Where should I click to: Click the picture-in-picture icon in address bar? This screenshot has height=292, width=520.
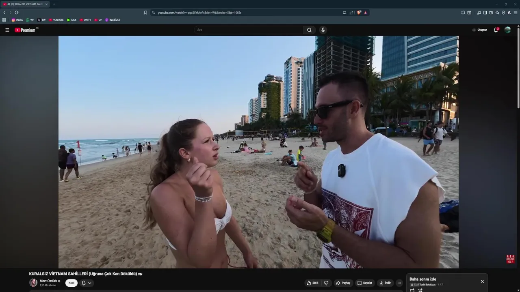click(344, 13)
